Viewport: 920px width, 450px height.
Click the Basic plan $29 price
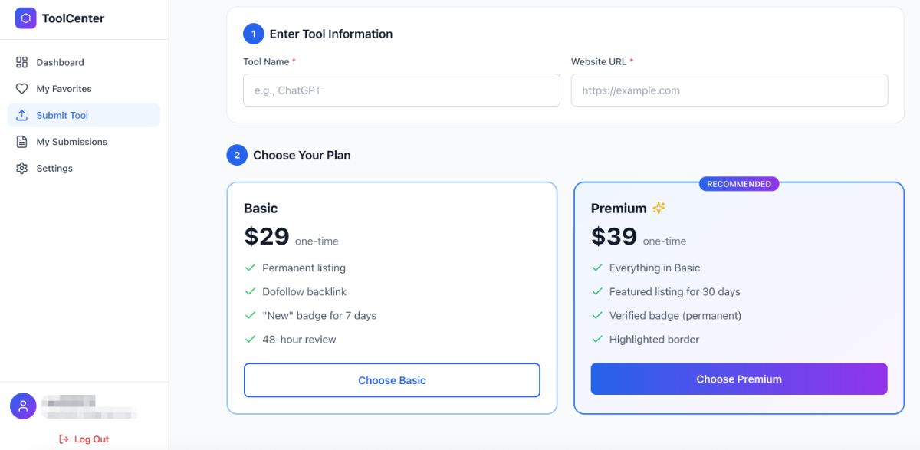(x=267, y=237)
